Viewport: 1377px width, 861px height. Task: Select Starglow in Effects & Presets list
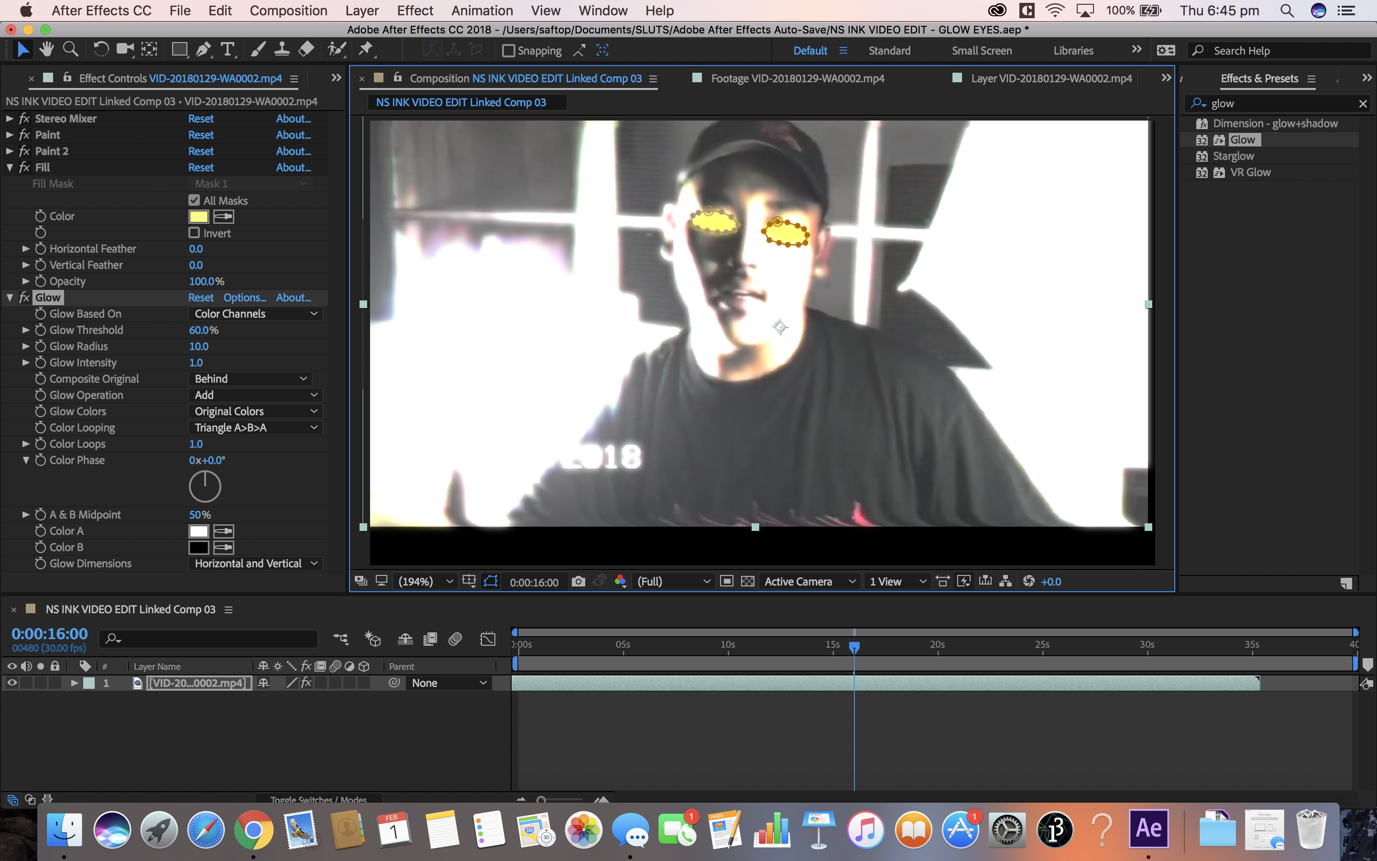tap(1233, 156)
